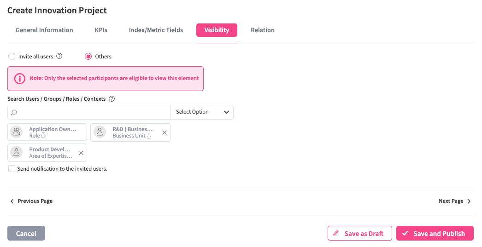The image size is (482, 247).
Task: Click help icon next to Search Users label
Action: click(112, 99)
